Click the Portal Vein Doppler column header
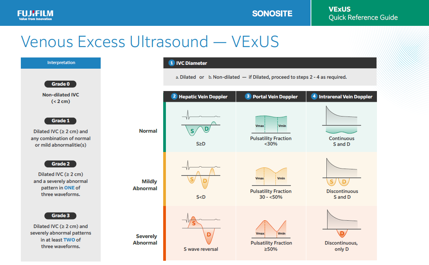Screen dimensions: 429x265 point(271,96)
